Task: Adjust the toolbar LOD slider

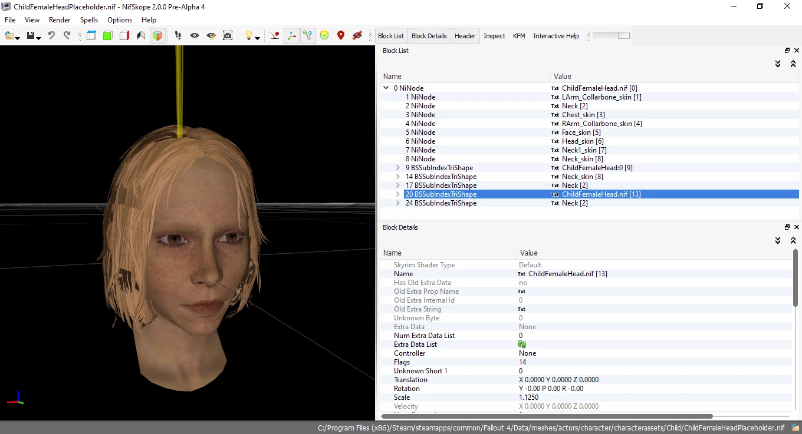Action: pos(612,36)
